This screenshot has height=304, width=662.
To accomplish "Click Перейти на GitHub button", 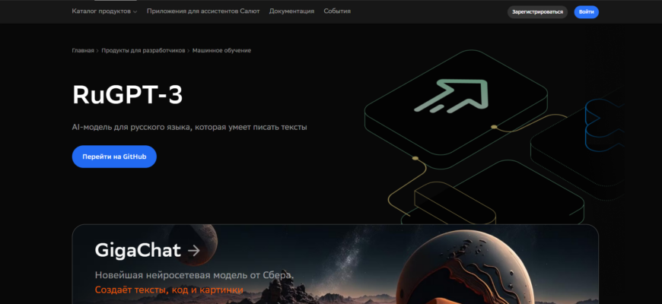I will tap(114, 157).
